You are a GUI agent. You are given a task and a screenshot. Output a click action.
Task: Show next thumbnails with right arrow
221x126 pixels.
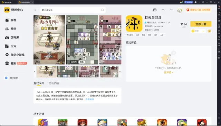click(x=120, y=72)
